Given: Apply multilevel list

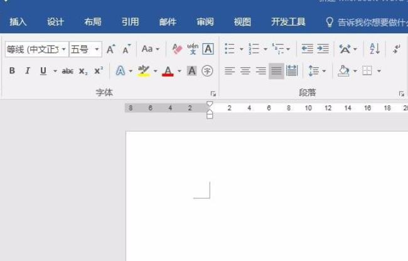Looking at the screenshot, I should pyautogui.click(x=278, y=48).
